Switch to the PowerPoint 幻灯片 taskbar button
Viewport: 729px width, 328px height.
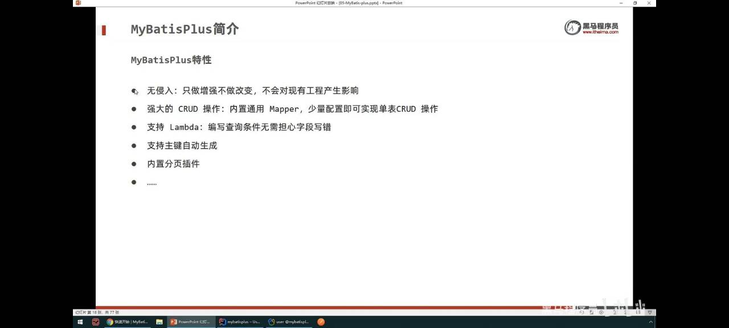coord(191,322)
